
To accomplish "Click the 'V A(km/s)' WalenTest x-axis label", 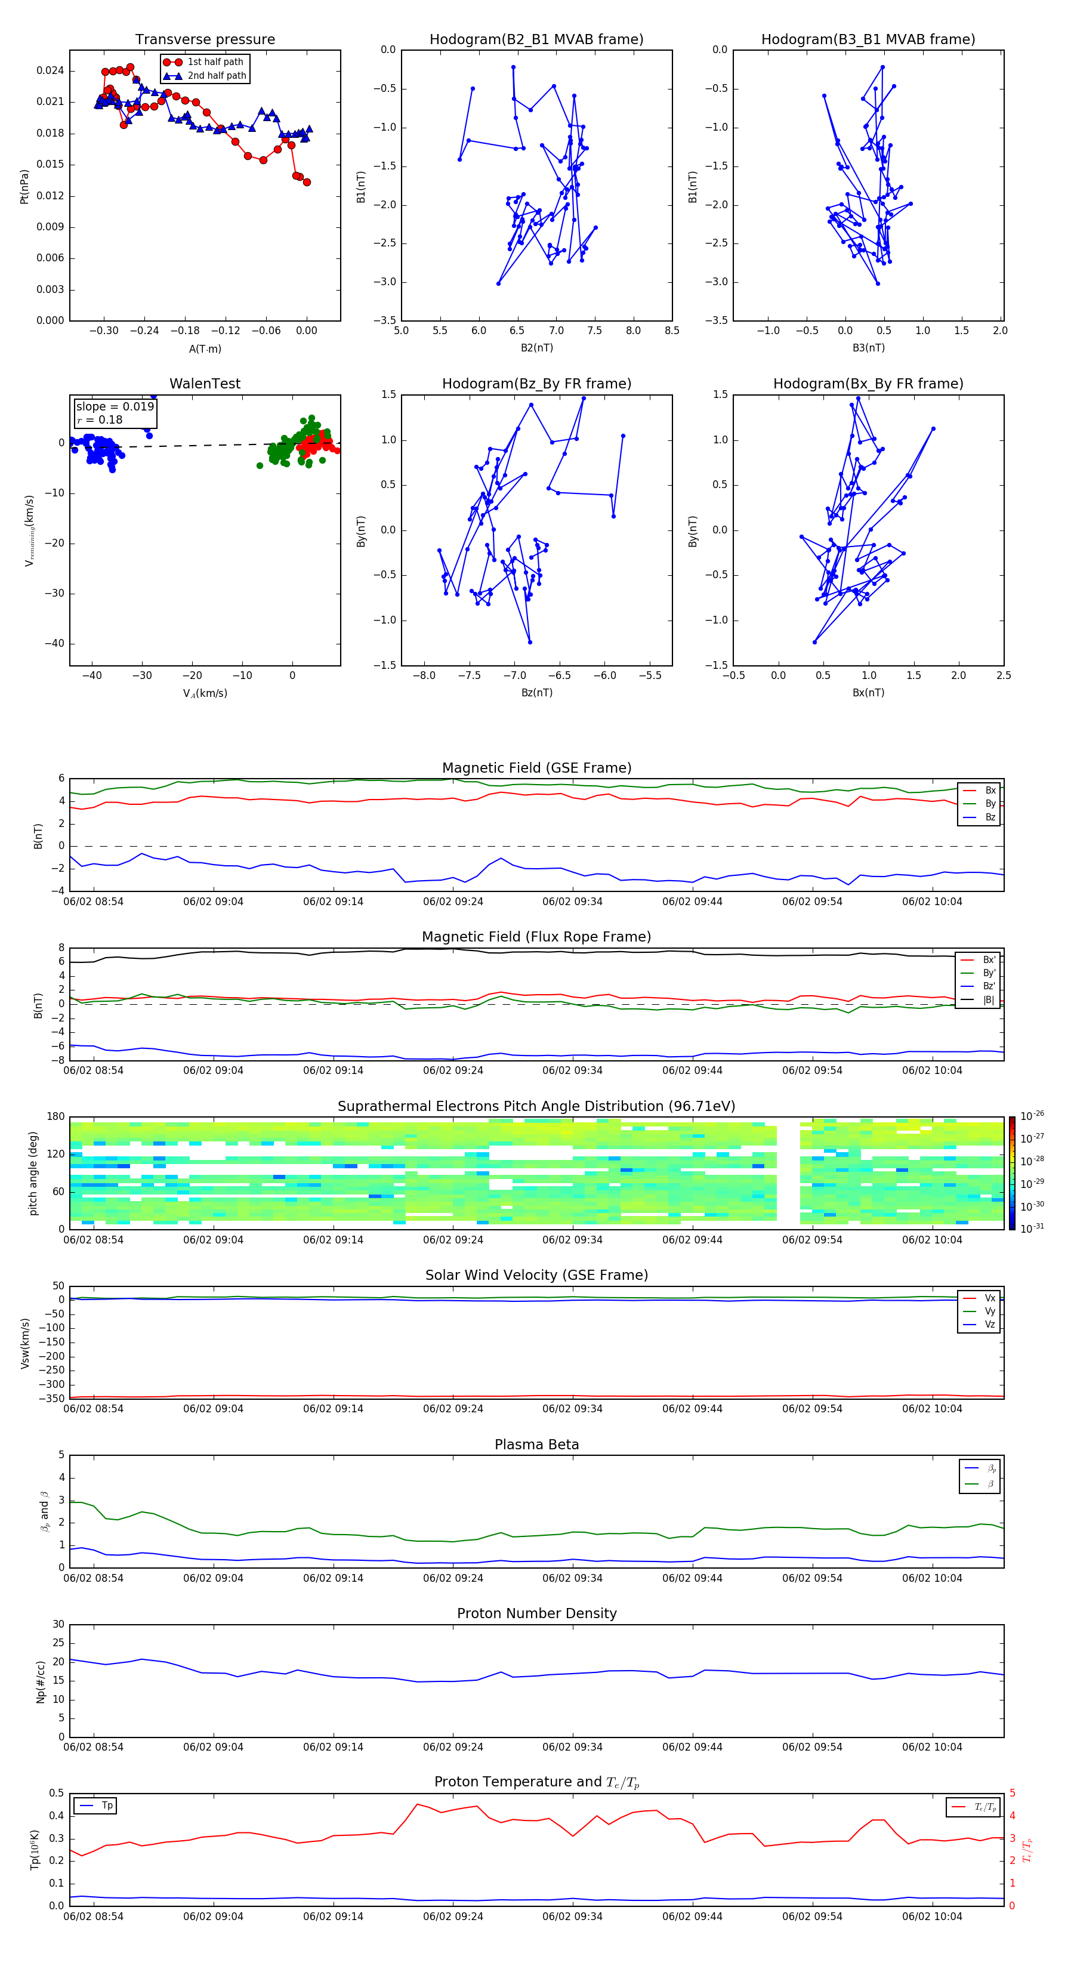I will pyautogui.click(x=205, y=694).
